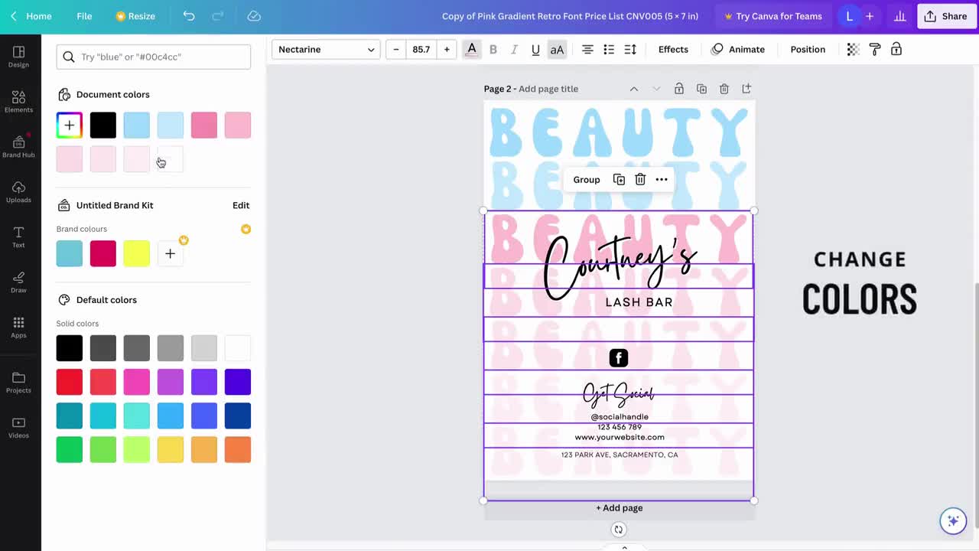Select the Text tool from the sidebar
Viewport: 979px width, 551px height.
pyautogui.click(x=18, y=237)
